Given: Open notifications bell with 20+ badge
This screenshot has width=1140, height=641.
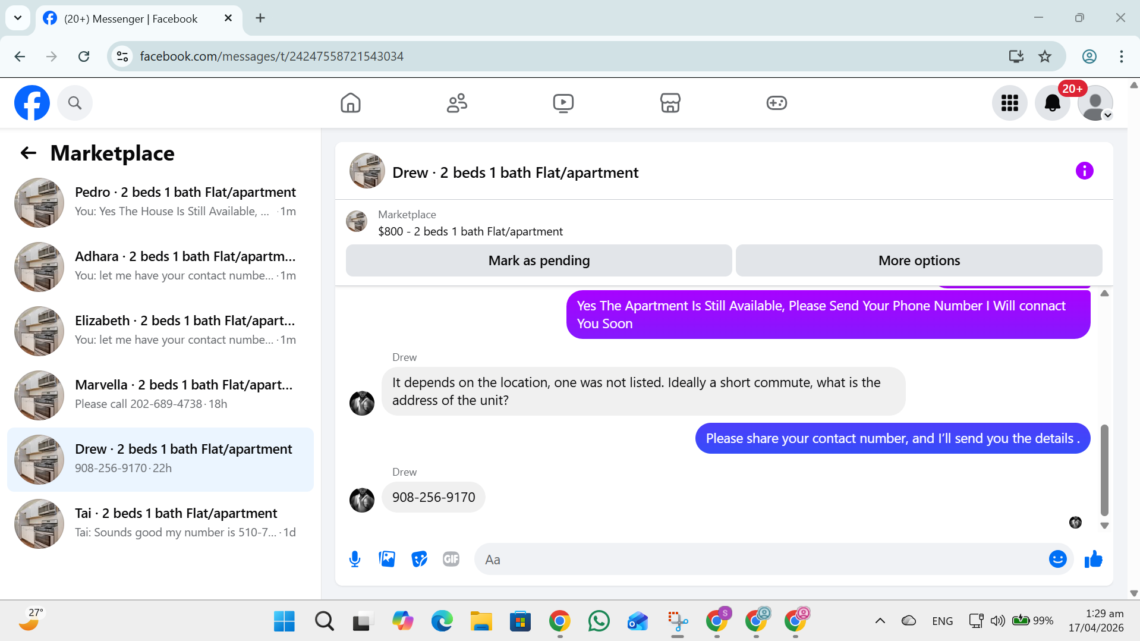Looking at the screenshot, I should coord(1053,103).
